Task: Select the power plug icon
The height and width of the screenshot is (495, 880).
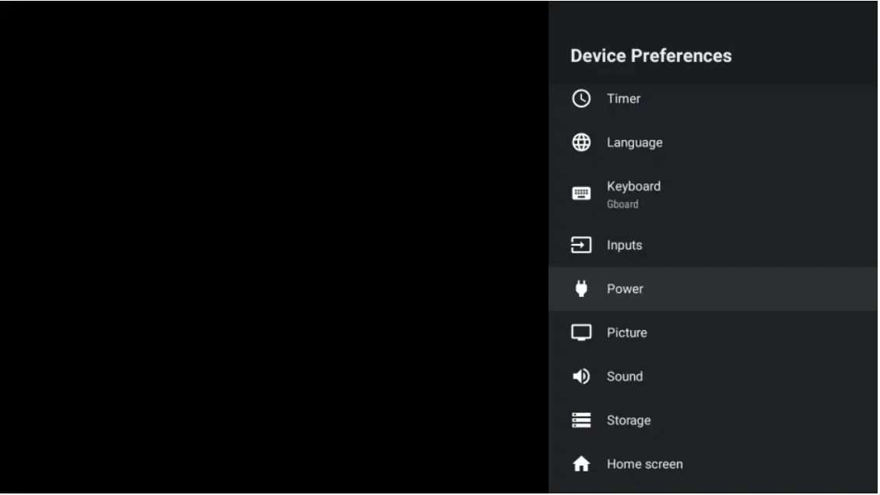Action: click(581, 288)
